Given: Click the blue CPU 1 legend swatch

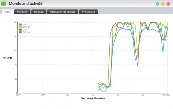Looking at the screenshot, I should [20, 25].
